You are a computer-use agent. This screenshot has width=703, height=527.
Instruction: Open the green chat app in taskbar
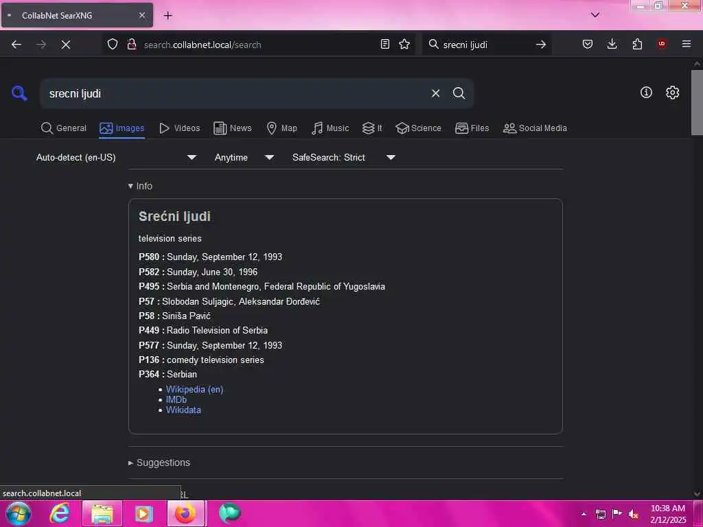pyautogui.click(x=229, y=513)
